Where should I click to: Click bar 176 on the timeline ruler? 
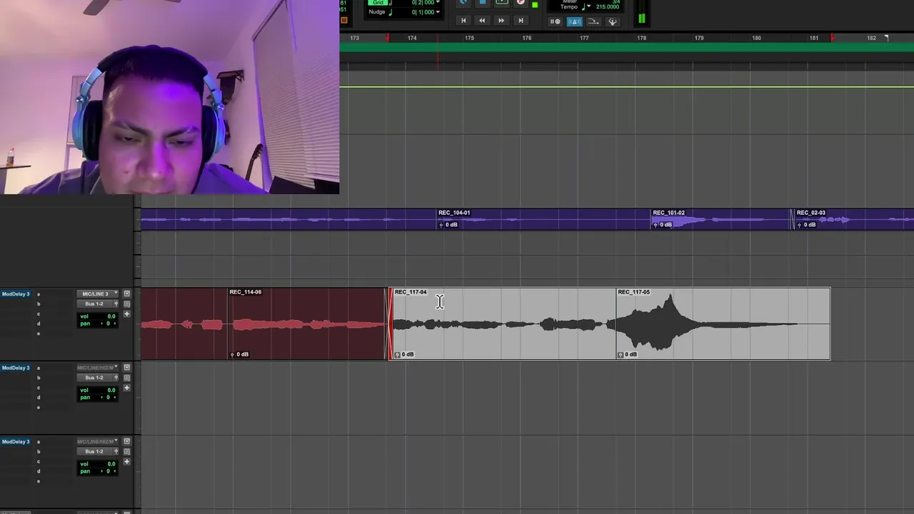tap(527, 38)
